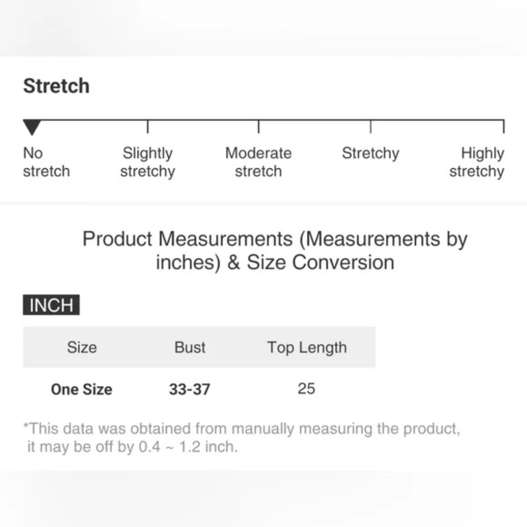Click the Bust column header

pyautogui.click(x=190, y=347)
